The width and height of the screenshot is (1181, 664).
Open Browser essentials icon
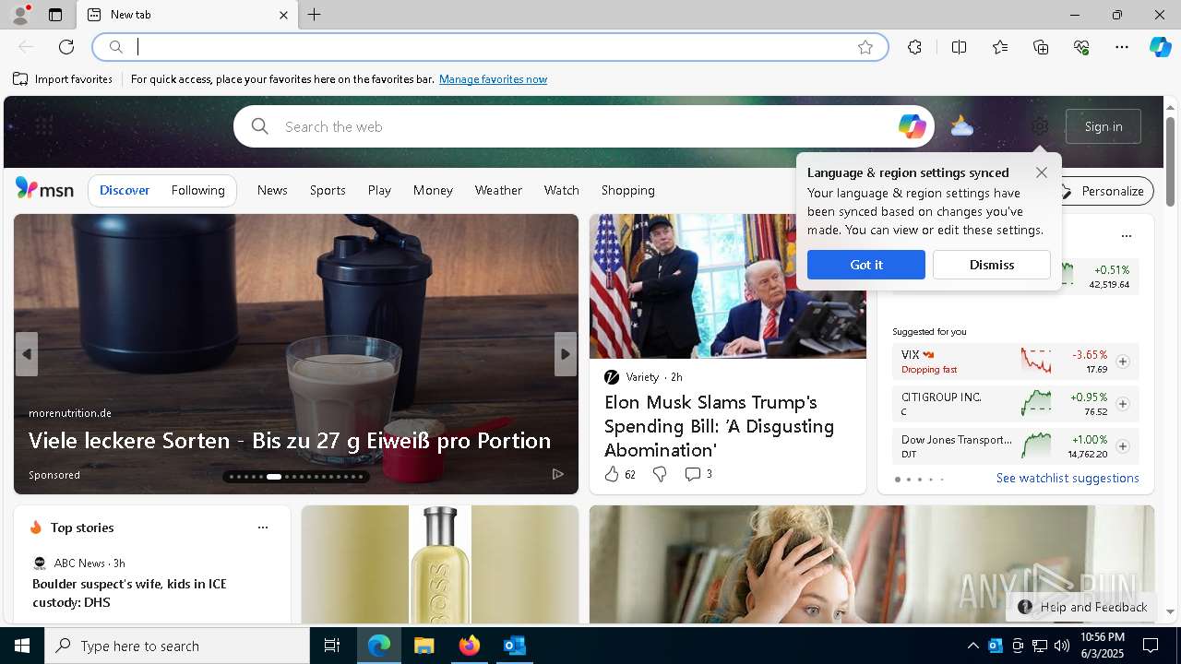pos(1081,47)
